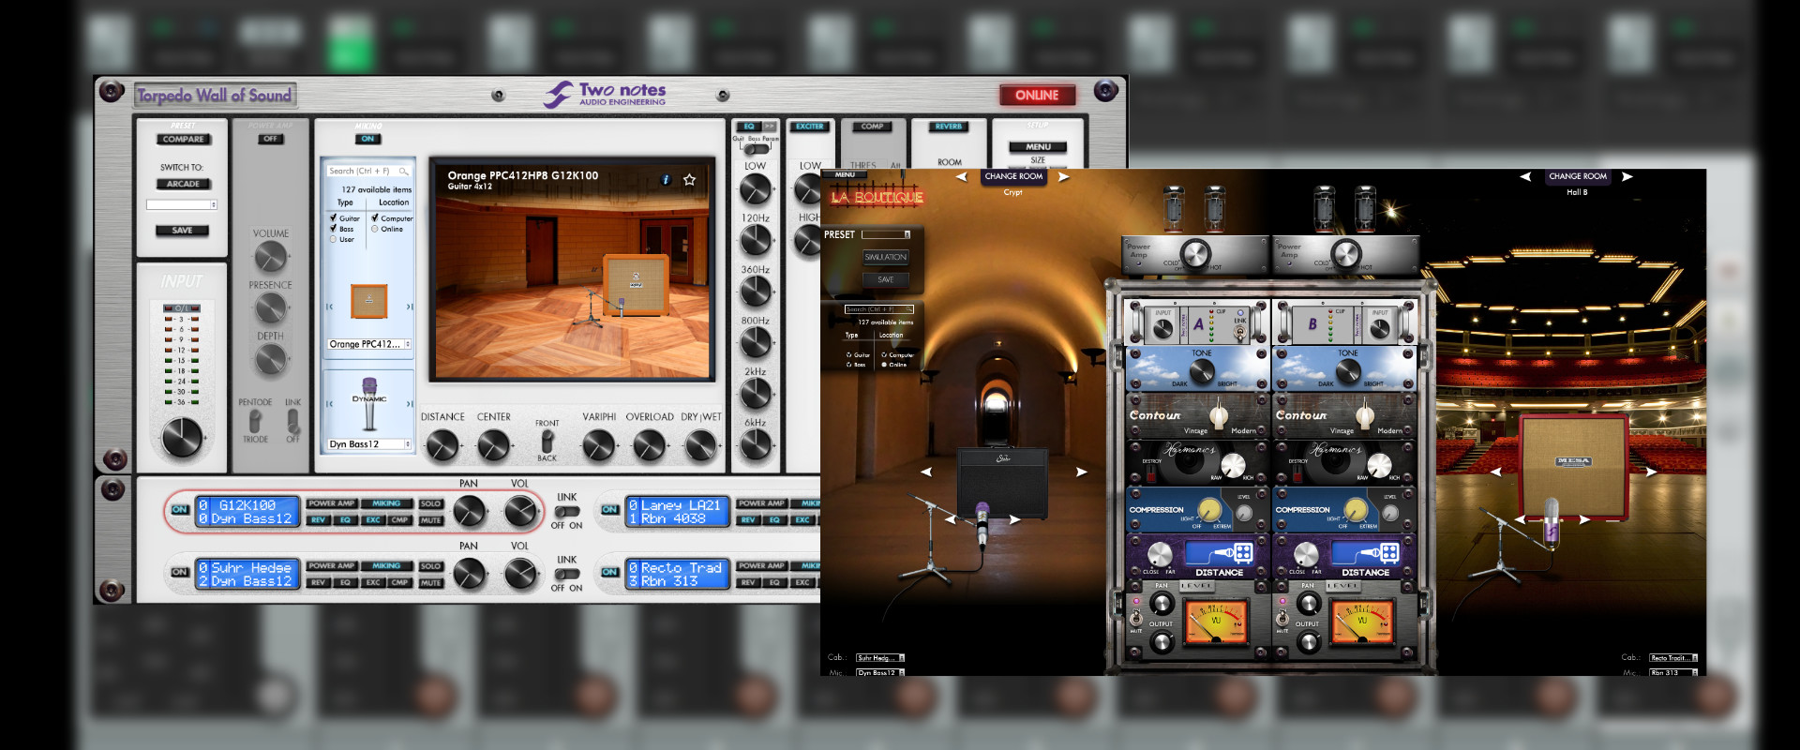
Task: Toggle the Front/Back mic position switch
Action: pos(547,440)
